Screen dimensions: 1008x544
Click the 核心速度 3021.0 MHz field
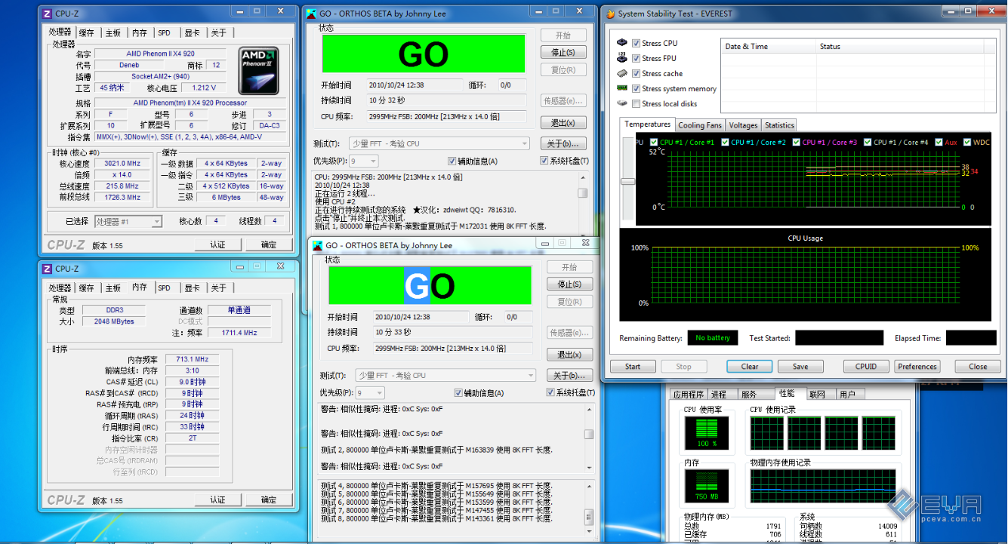122,164
